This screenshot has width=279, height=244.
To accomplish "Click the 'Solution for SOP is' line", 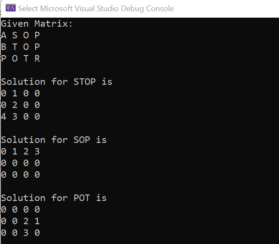I will (x=54, y=140).
